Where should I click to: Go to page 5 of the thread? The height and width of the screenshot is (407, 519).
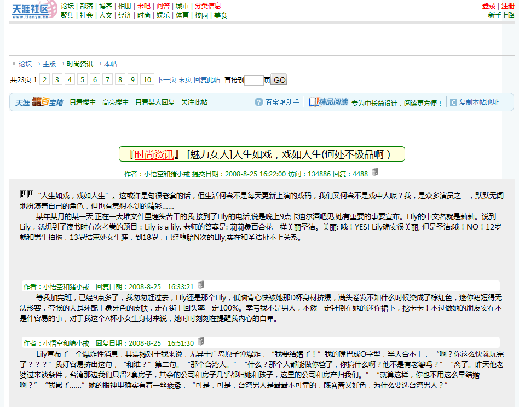pyautogui.click(x=83, y=80)
